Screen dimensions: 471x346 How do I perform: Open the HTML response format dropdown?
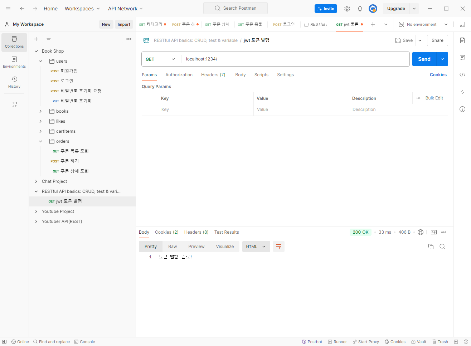[x=256, y=247]
